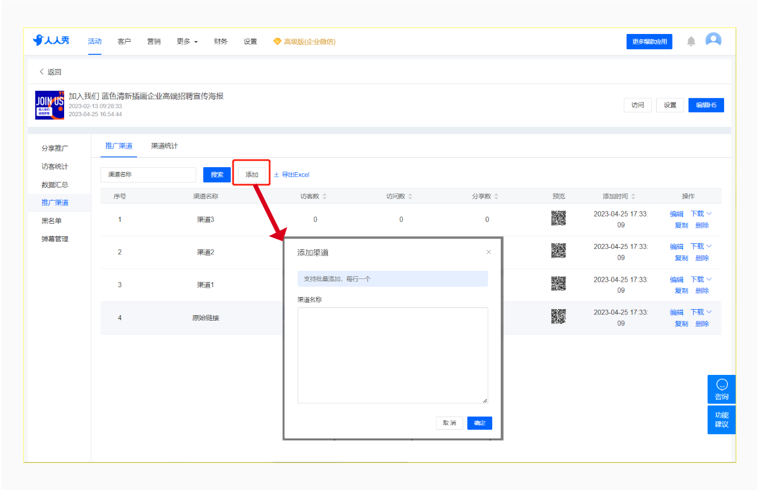The height and width of the screenshot is (490, 757).
Task: Click 删除 for 渠道2
Action: 702,258
